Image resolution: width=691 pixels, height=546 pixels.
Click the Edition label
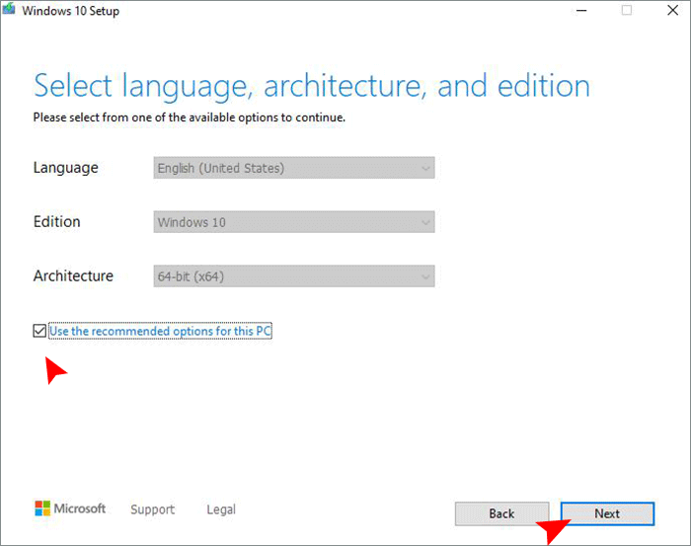[x=57, y=222]
